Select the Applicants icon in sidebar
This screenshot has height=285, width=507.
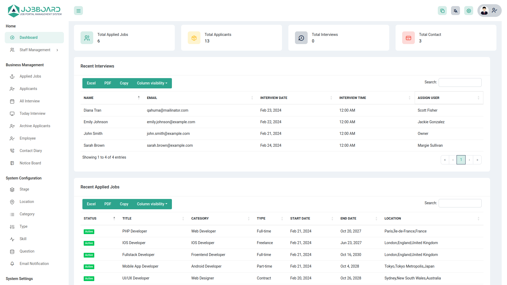click(x=12, y=89)
